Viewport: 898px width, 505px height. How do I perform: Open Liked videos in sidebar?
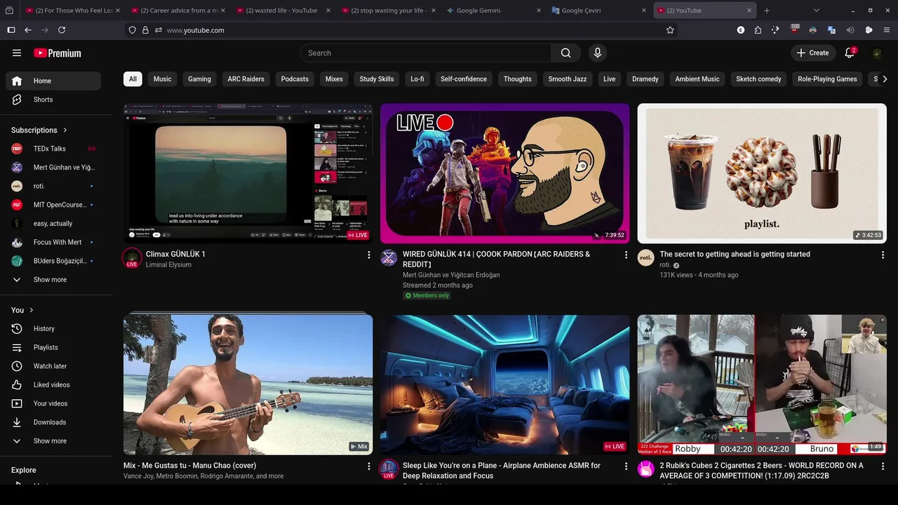[x=53, y=384]
